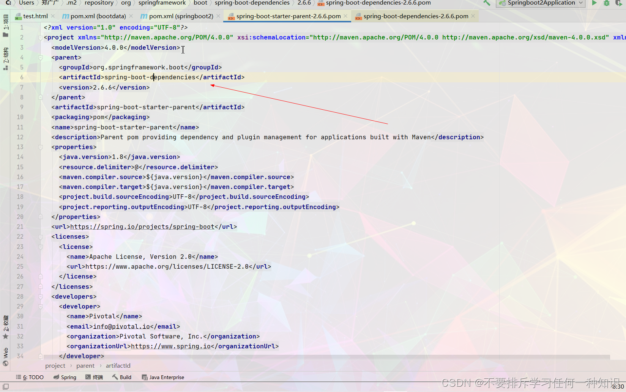The width and height of the screenshot is (626, 392).
Task: Collapse the project tag fold on line 2
Action: pos(41,38)
